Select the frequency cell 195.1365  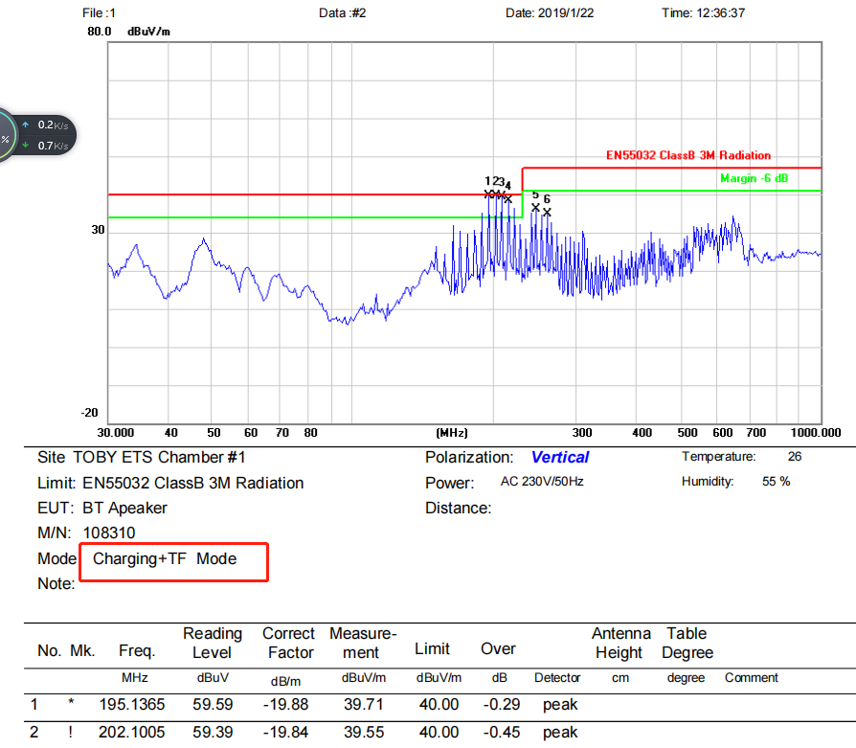(132, 704)
